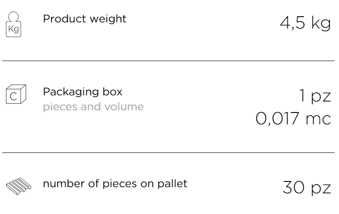Image resolution: width=339 pixels, height=214 pixels.
Task: Click the Kg weight icon
Action: pos(14,24)
